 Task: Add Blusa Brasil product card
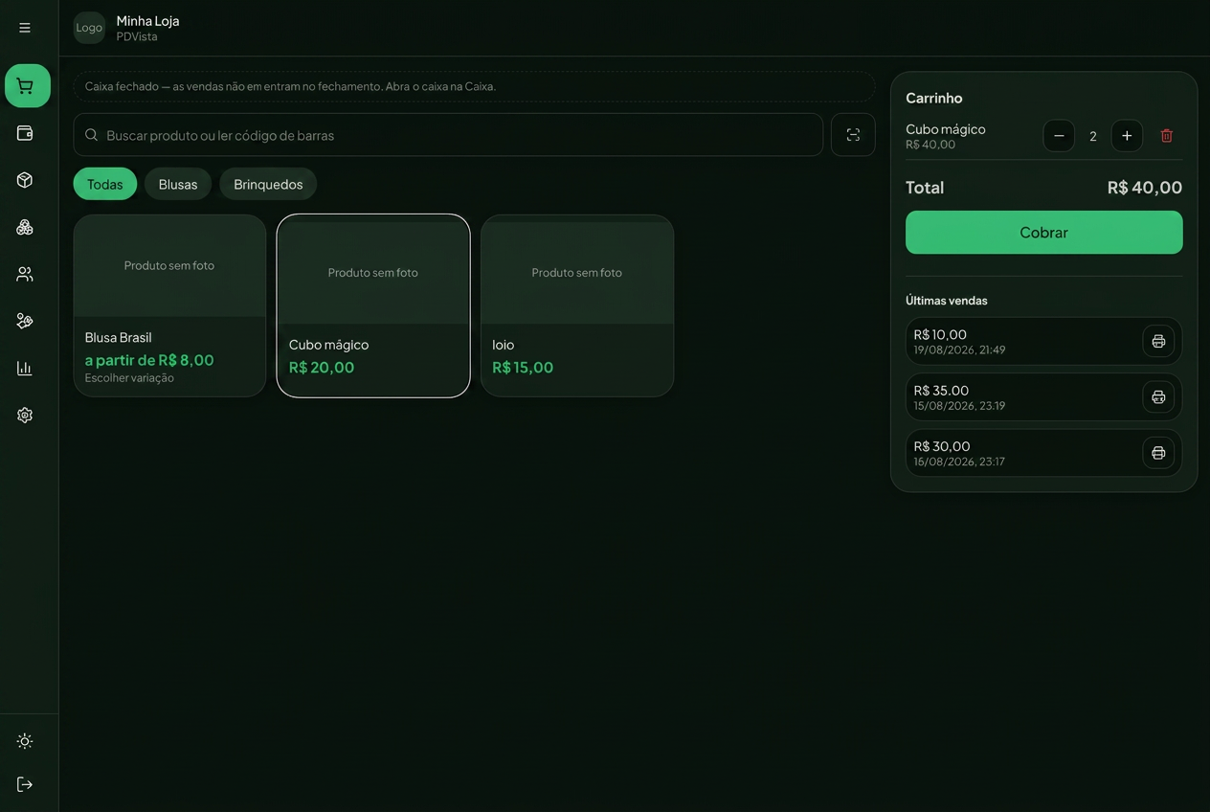(x=169, y=305)
